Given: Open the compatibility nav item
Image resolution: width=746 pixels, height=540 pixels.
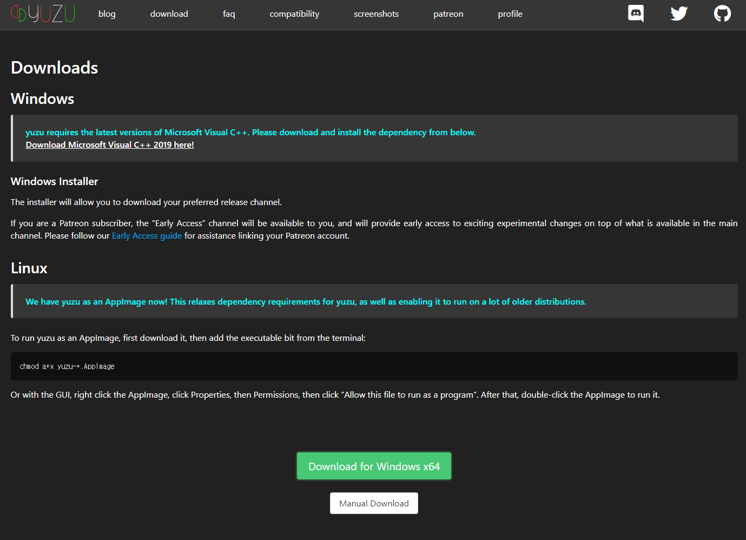Looking at the screenshot, I should pyautogui.click(x=294, y=14).
